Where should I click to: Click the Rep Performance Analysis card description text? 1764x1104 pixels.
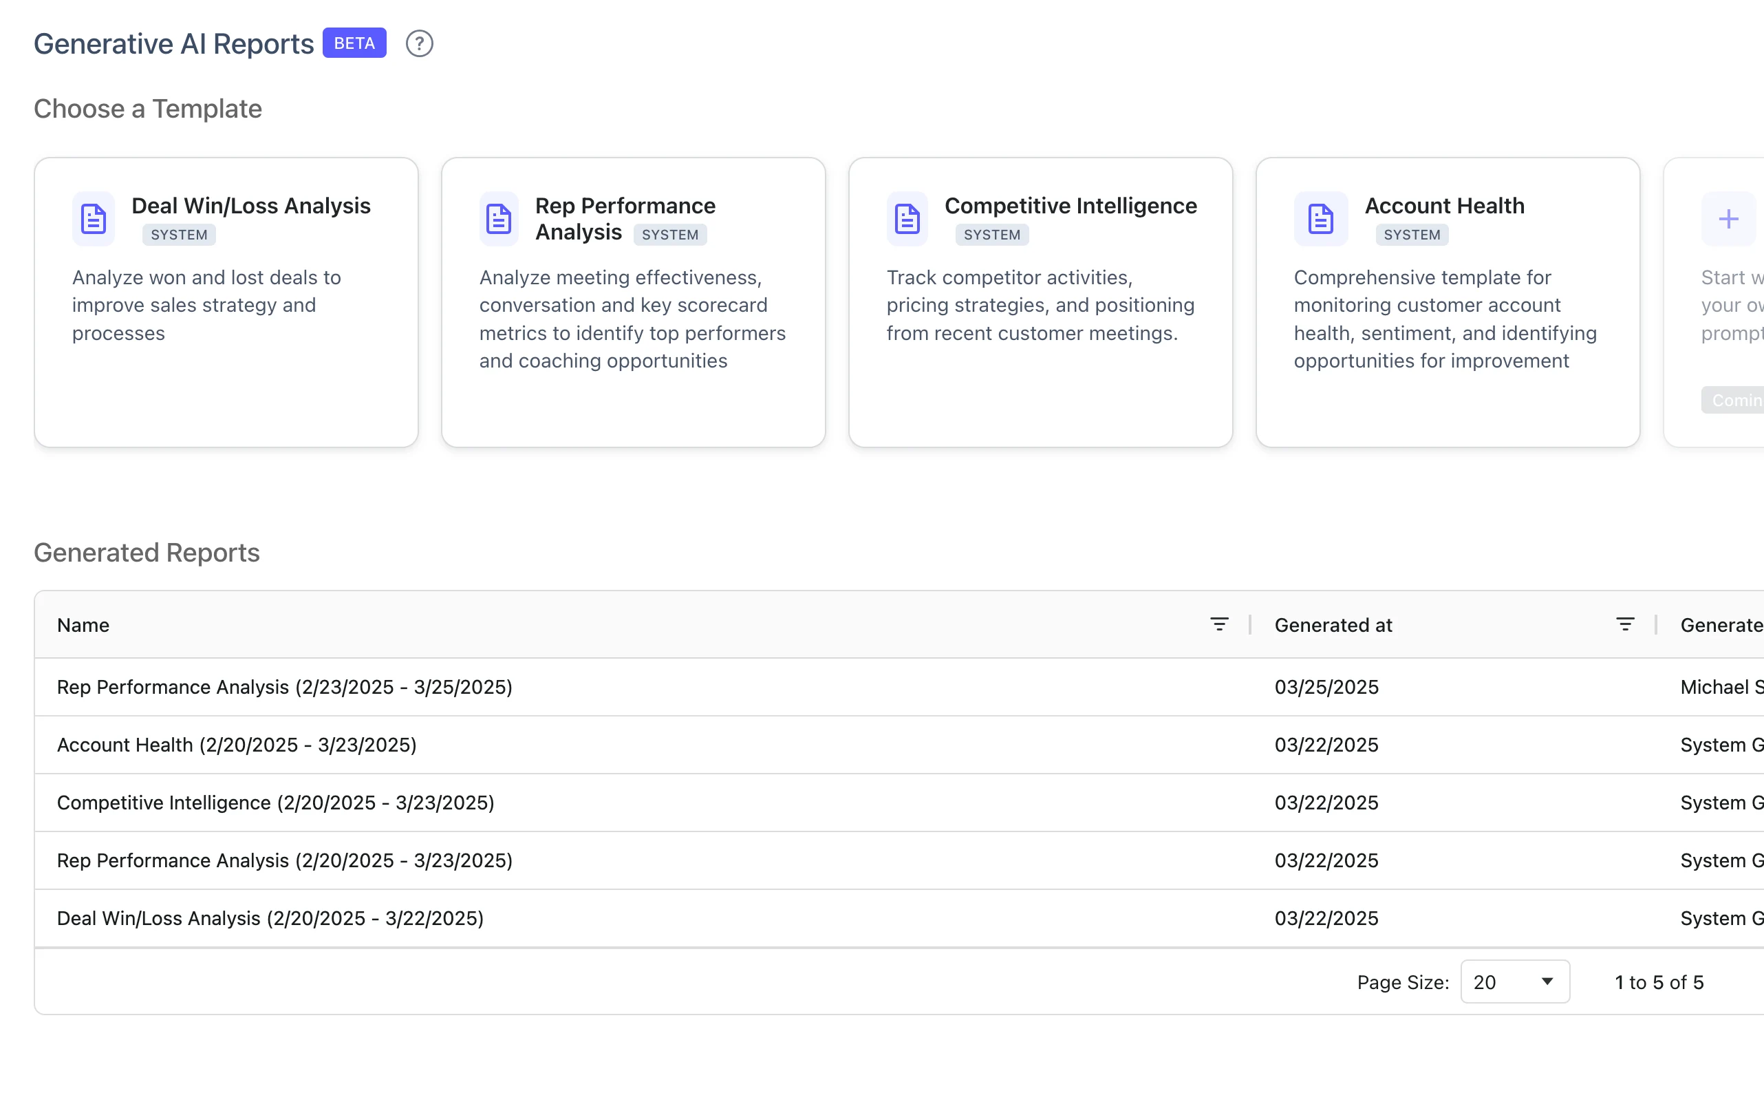(633, 319)
